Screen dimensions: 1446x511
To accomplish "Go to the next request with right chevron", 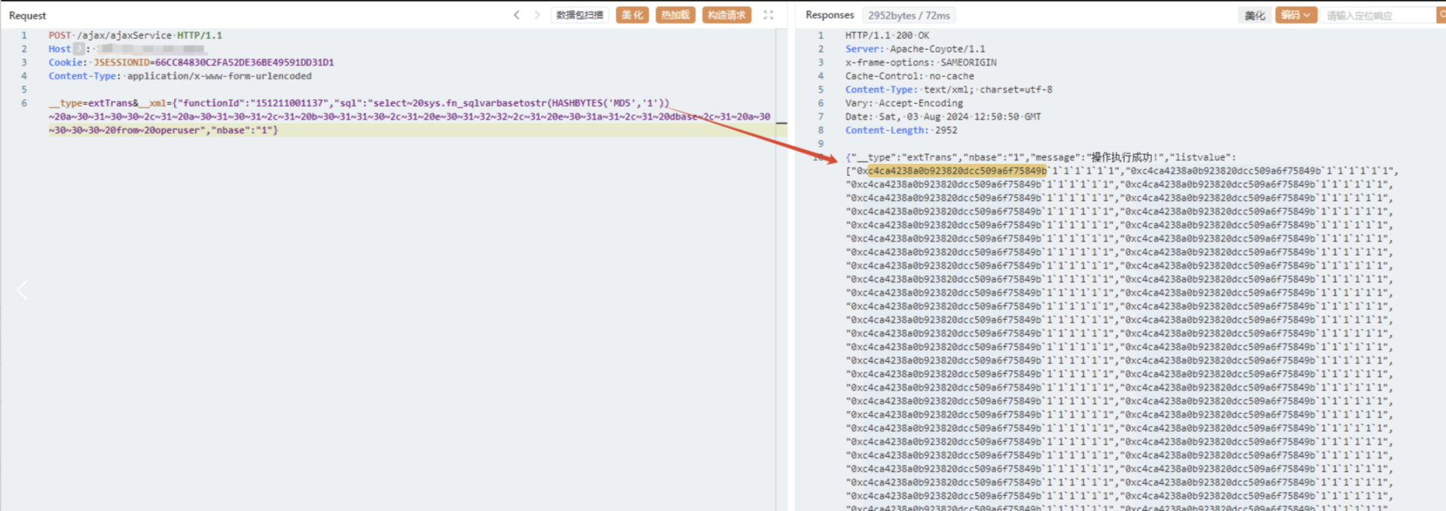I will coord(537,15).
